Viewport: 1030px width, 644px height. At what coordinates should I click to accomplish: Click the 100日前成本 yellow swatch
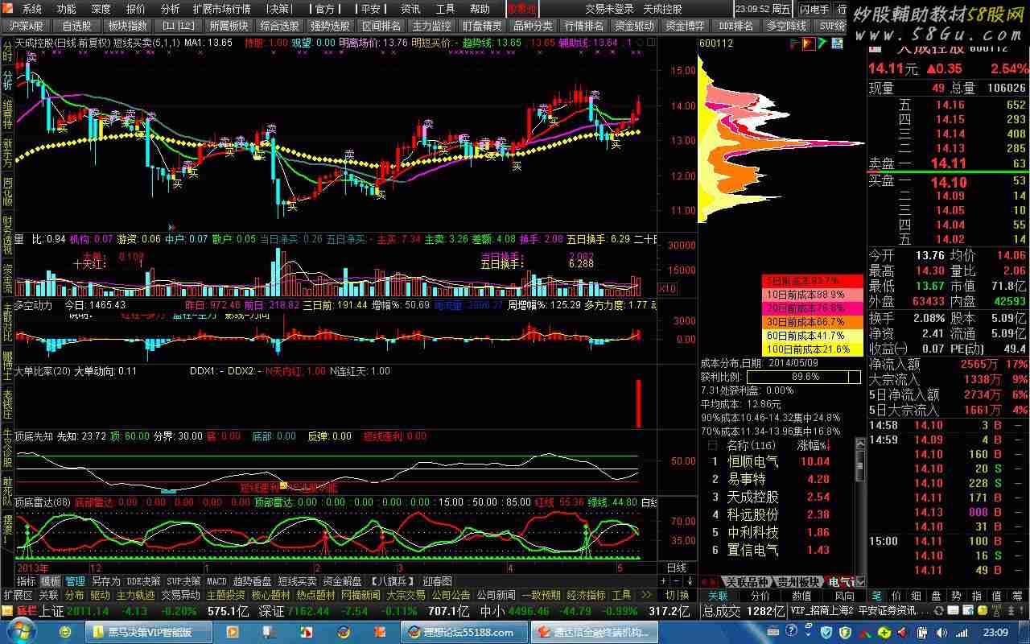tap(812, 349)
